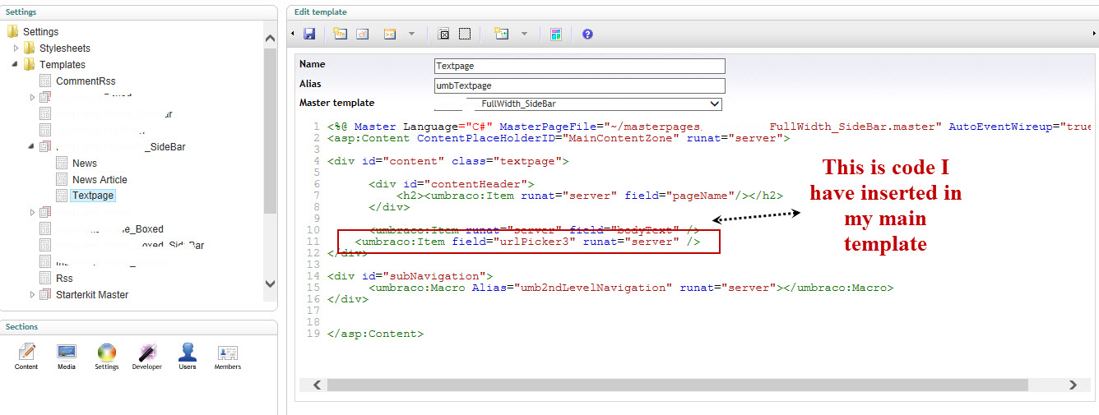Insert Umbraco dictionary item icon
1099x415 pixels.
[362, 34]
